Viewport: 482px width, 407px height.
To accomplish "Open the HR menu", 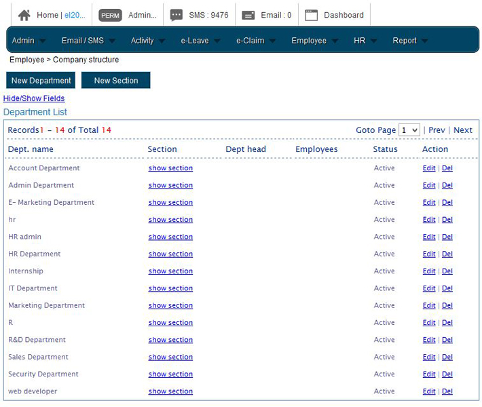I will coord(359,41).
